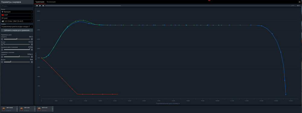Select the red-line projectile card icon
The width and height of the screenshot is (302, 113).
39,109
